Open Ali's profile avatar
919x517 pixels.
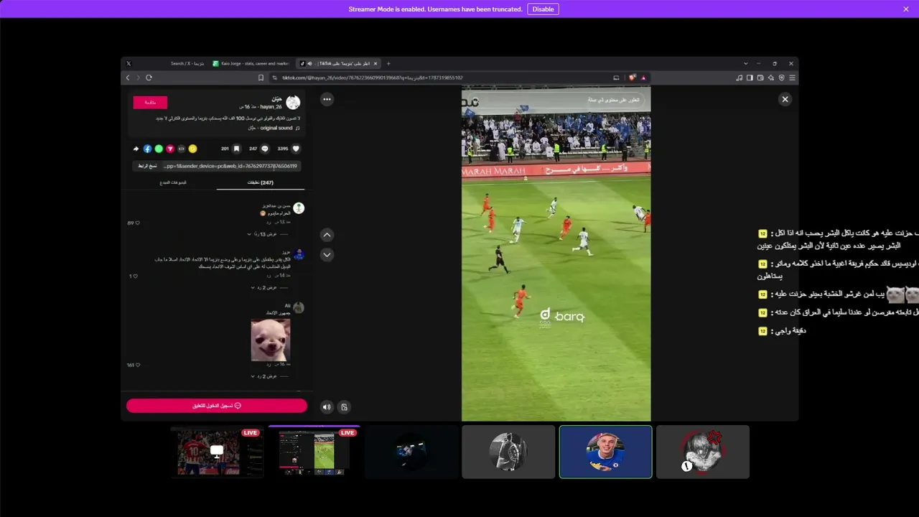coord(299,307)
